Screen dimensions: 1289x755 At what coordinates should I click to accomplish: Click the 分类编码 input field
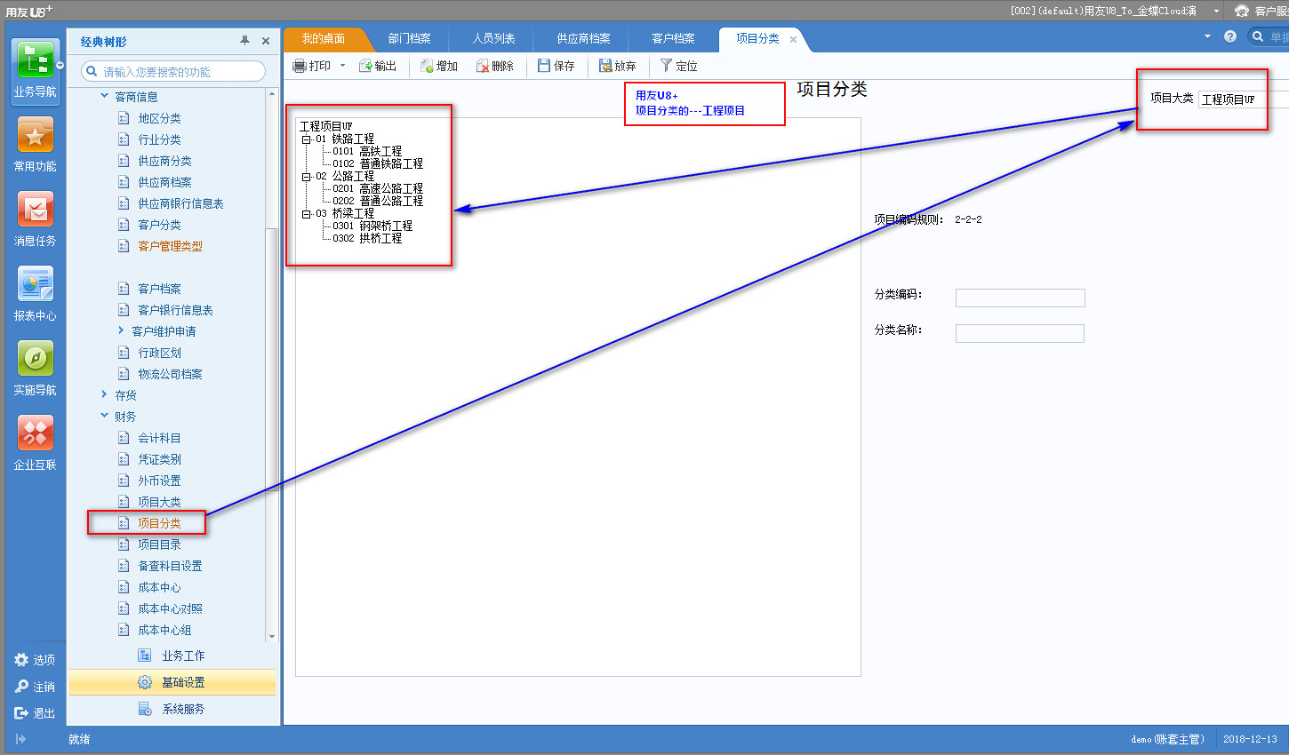pyautogui.click(x=1020, y=298)
